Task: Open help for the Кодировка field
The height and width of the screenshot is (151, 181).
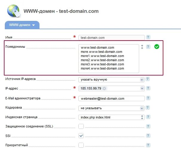Action: (x=147, y=107)
